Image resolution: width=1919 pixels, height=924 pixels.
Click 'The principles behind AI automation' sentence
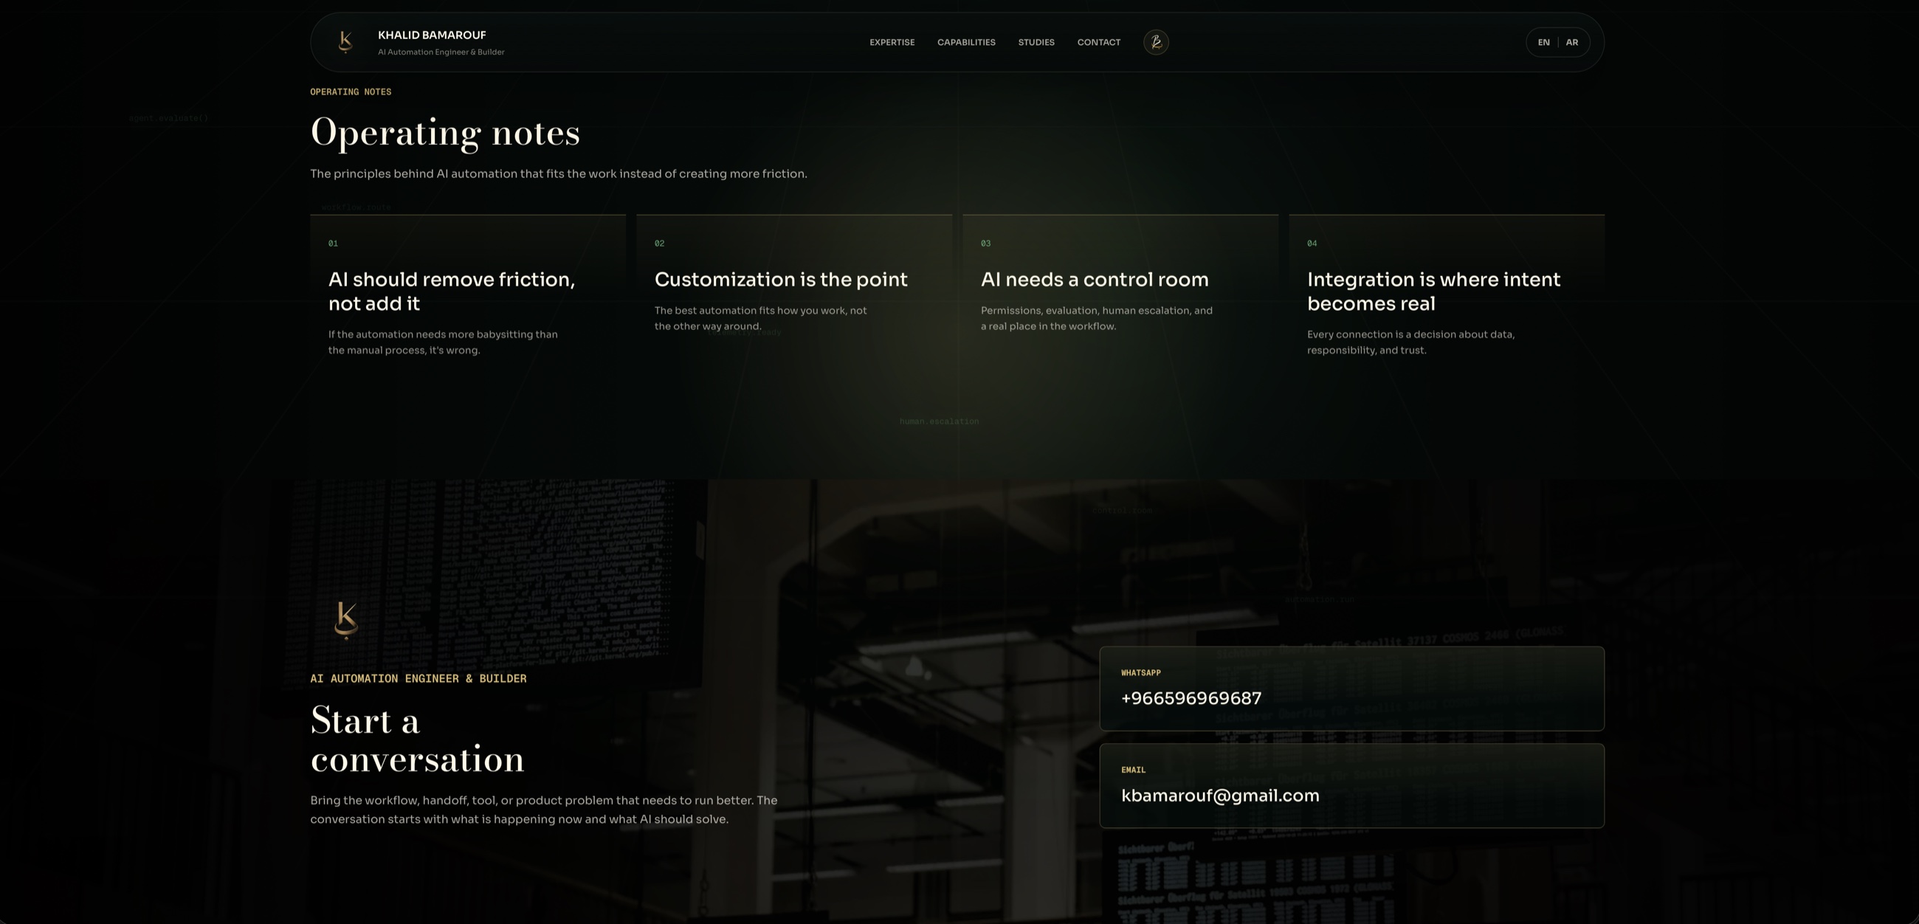(x=559, y=173)
